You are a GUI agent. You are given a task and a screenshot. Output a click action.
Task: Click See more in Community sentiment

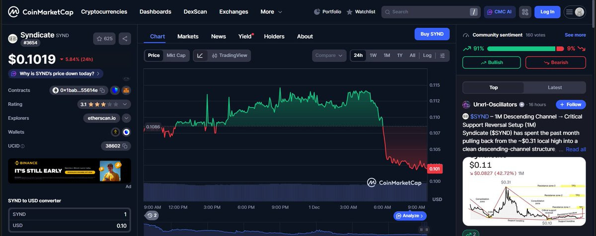click(575, 35)
